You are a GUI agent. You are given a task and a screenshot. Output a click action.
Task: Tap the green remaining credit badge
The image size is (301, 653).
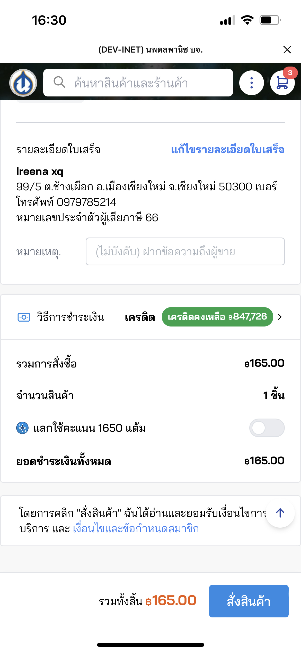point(217,317)
